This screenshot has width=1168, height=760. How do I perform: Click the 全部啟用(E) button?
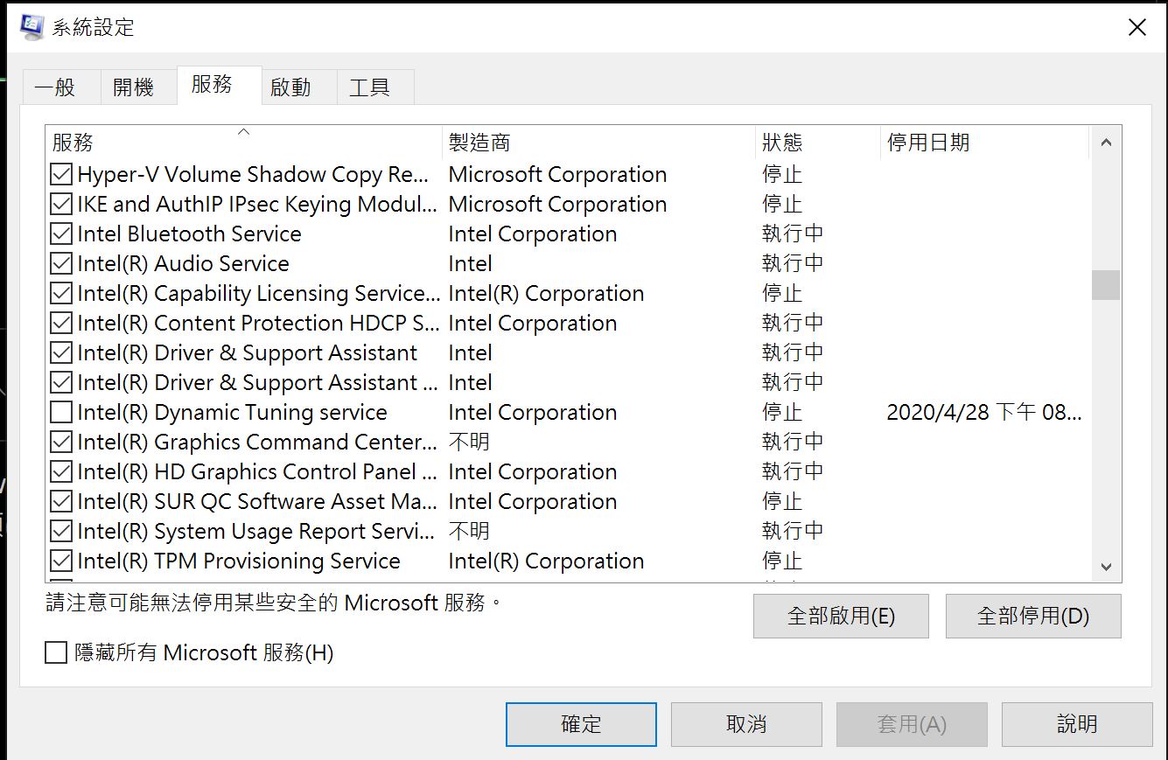(841, 616)
